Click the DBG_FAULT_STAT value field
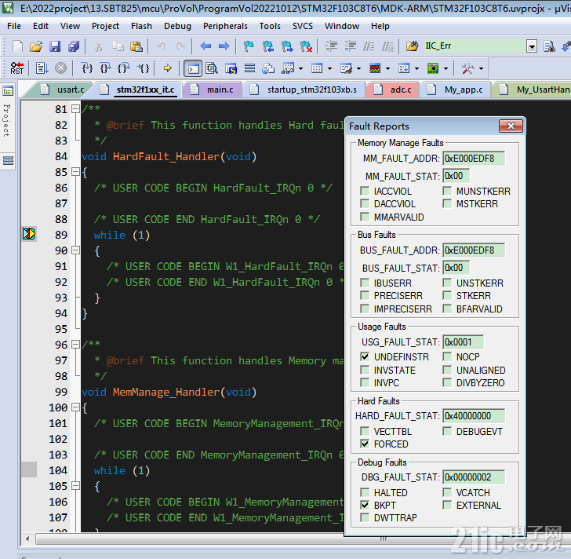This screenshot has width=571, height=559. pos(474,477)
